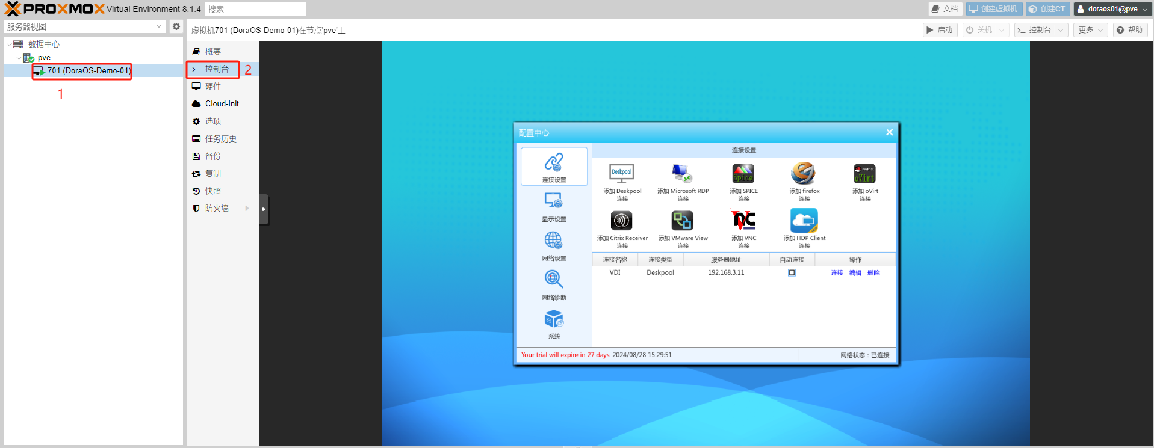Open the Add VNC connection icon
The height and width of the screenshot is (448, 1154).
click(743, 221)
